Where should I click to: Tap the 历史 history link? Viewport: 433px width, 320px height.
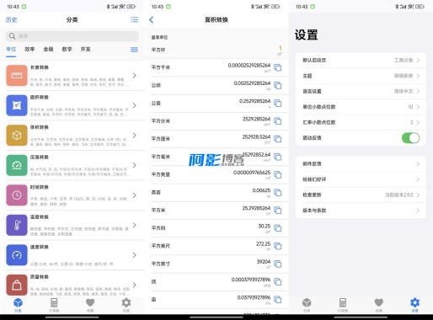[12, 19]
